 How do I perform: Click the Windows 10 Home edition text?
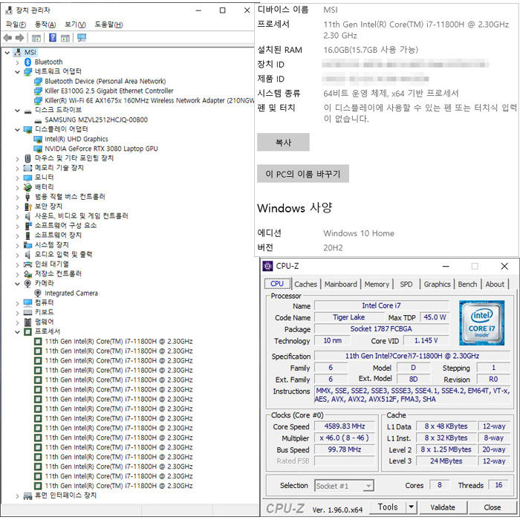[359, 233]
